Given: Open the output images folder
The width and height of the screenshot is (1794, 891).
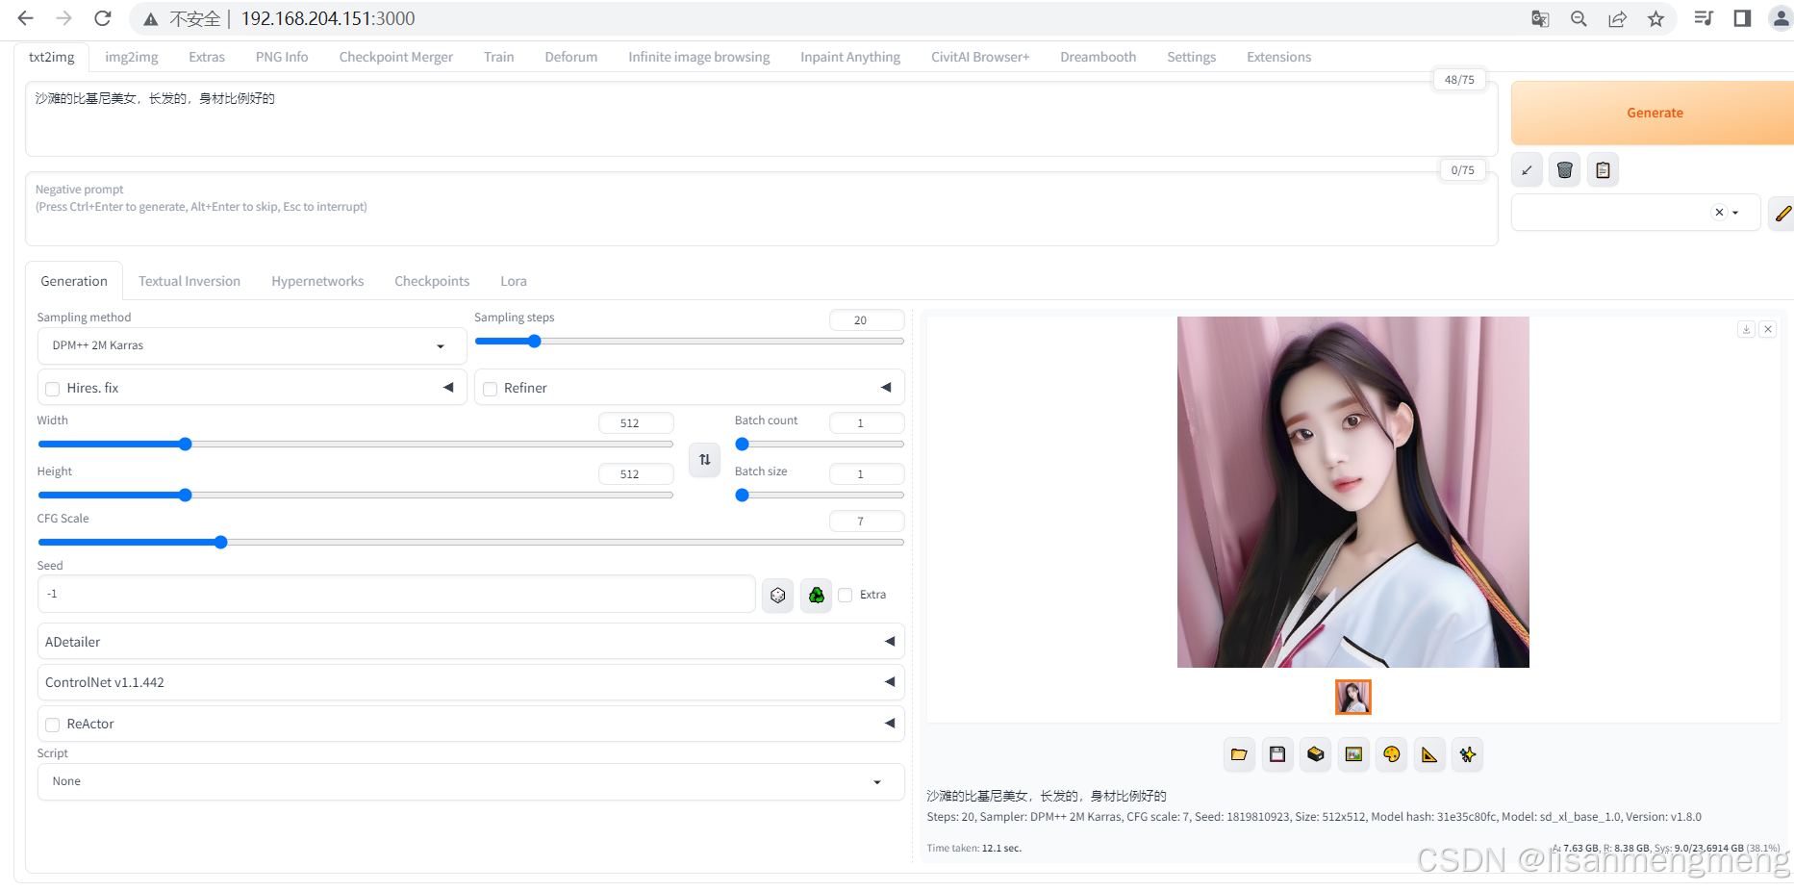Looking at the screenshot, I should pyautogui.click(x=1239, y=754).
